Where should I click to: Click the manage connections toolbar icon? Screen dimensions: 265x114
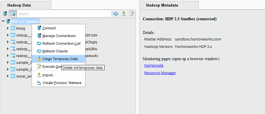5,14
